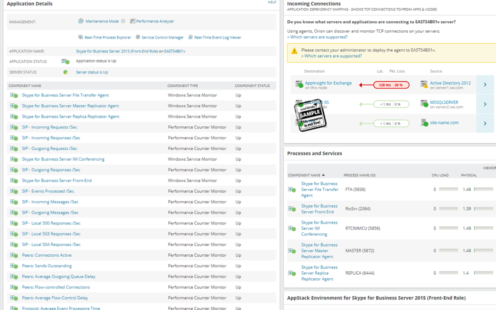The image size is (496, 310).
Task: Open the MSSQLSERVER source link
Action: click(x=444, y=102)
